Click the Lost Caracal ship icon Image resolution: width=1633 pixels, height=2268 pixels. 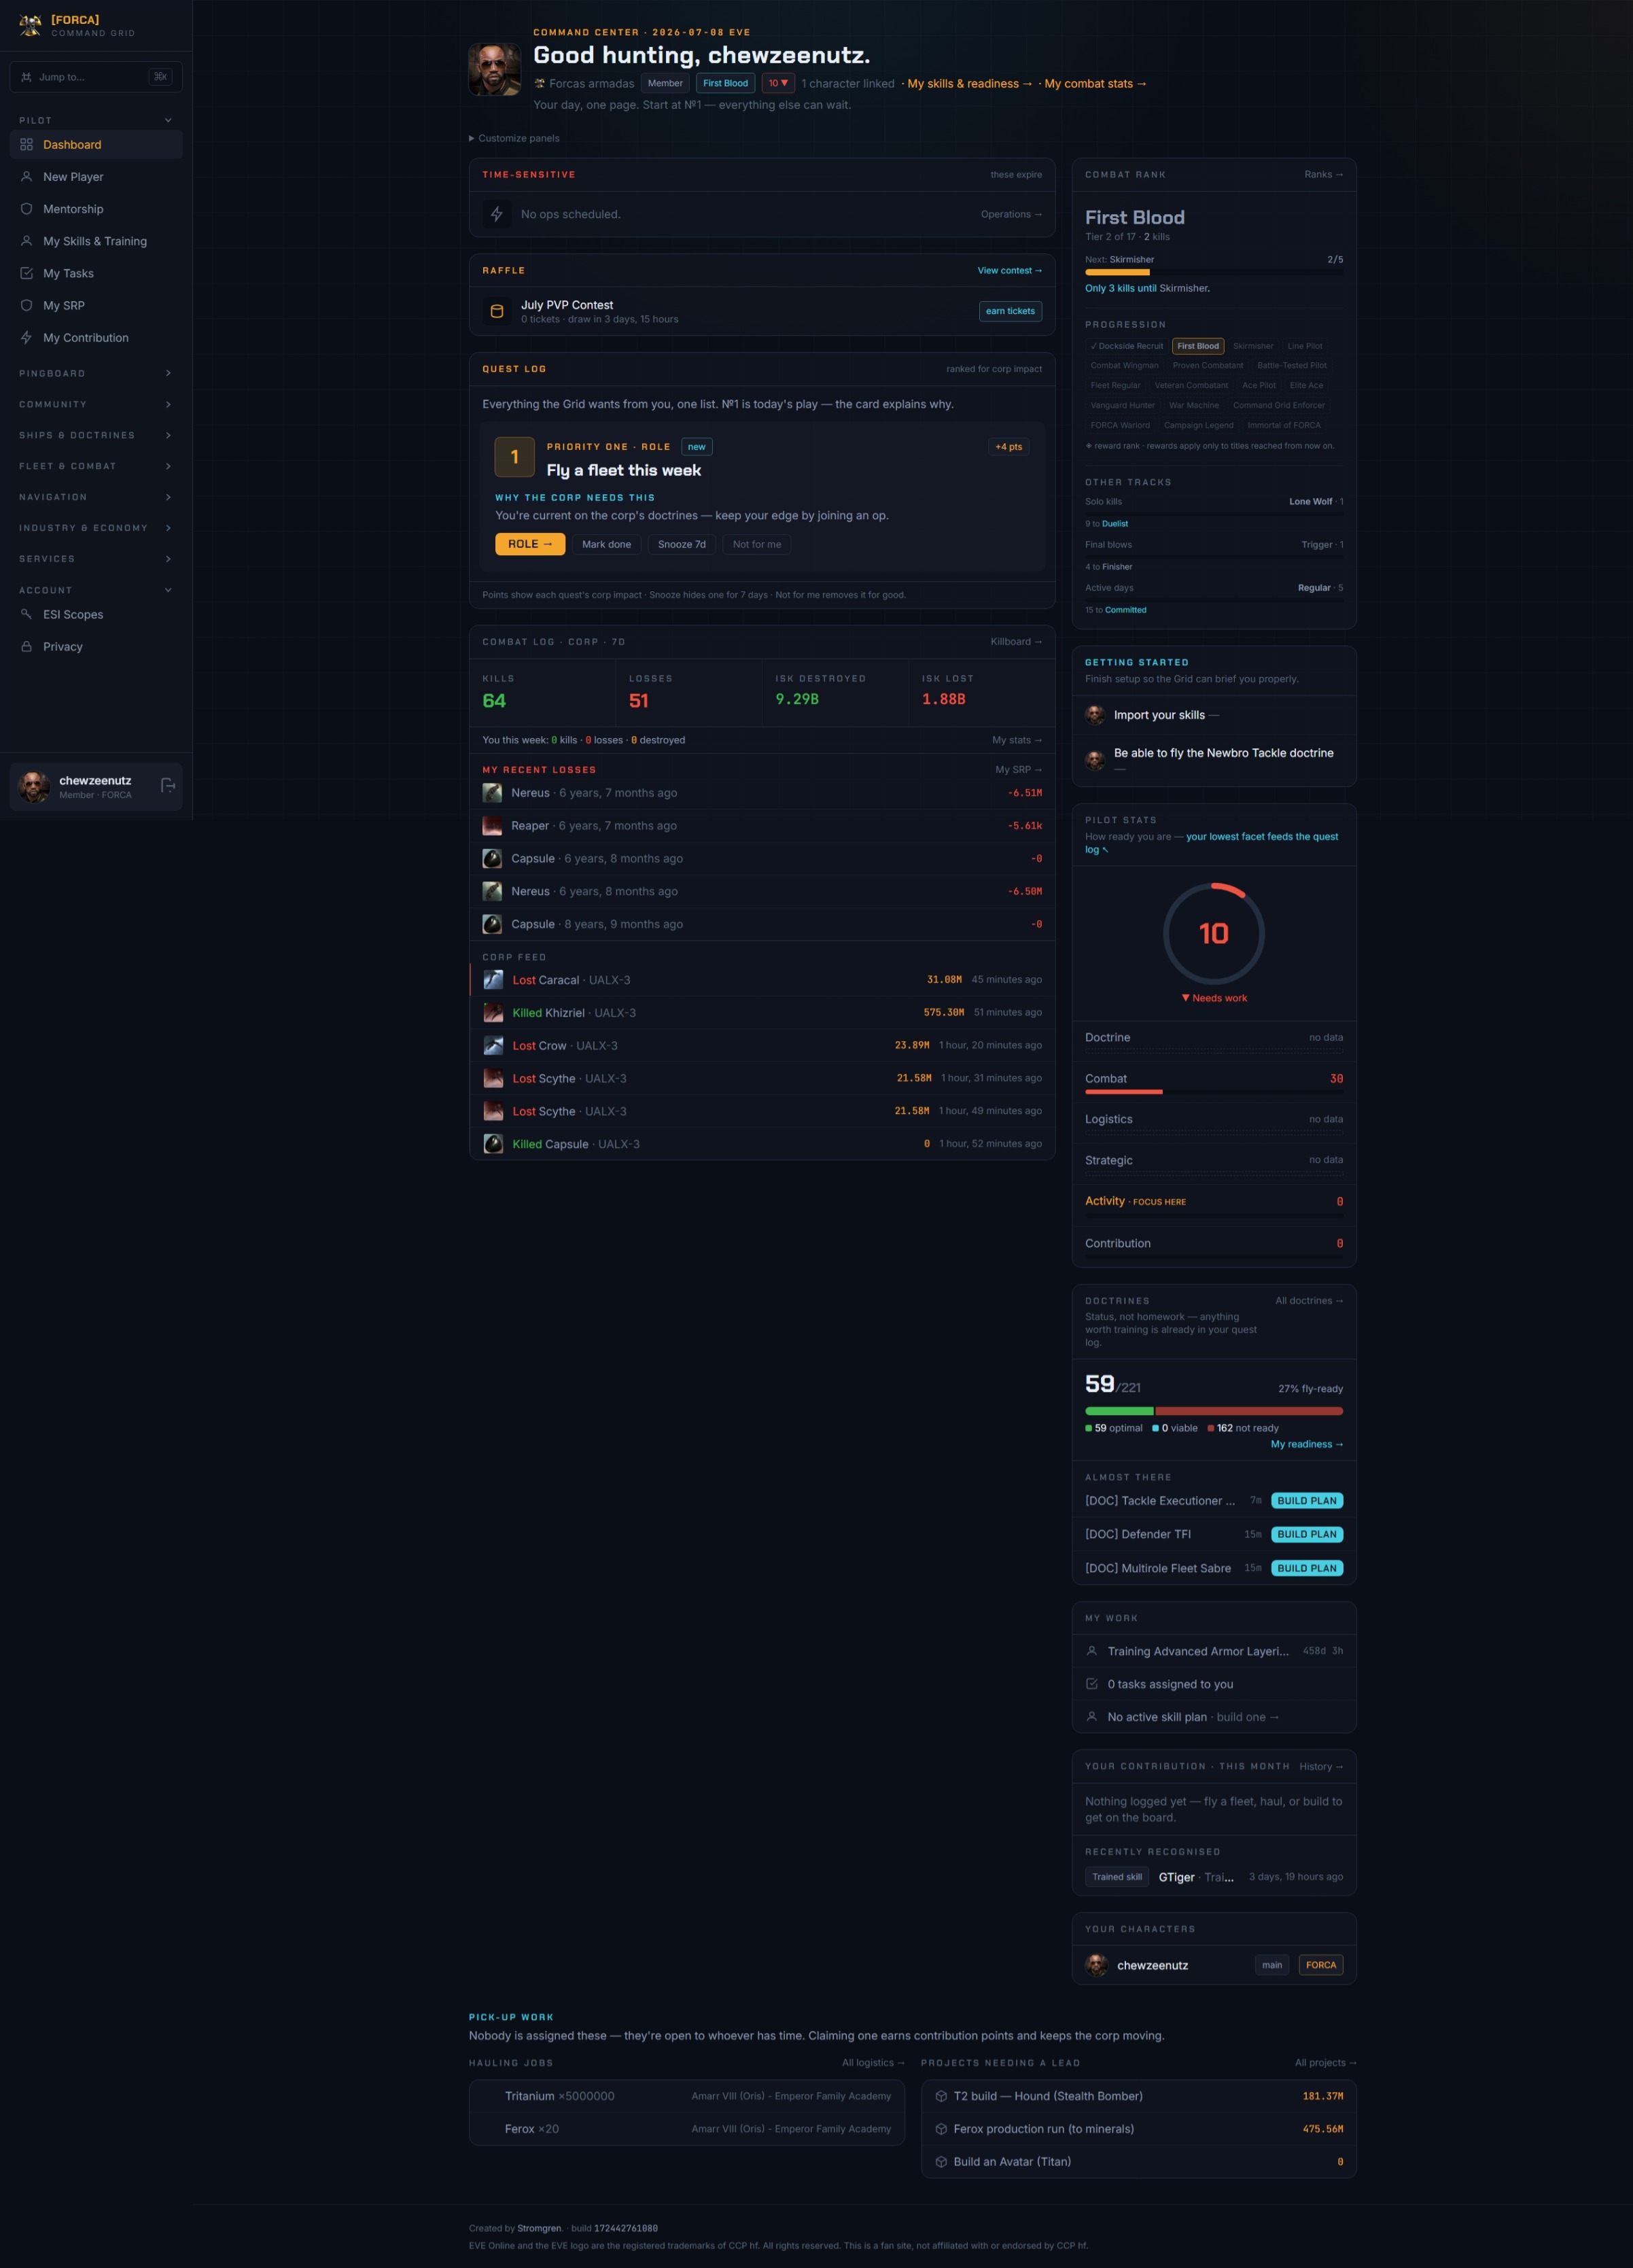point(493,980)
